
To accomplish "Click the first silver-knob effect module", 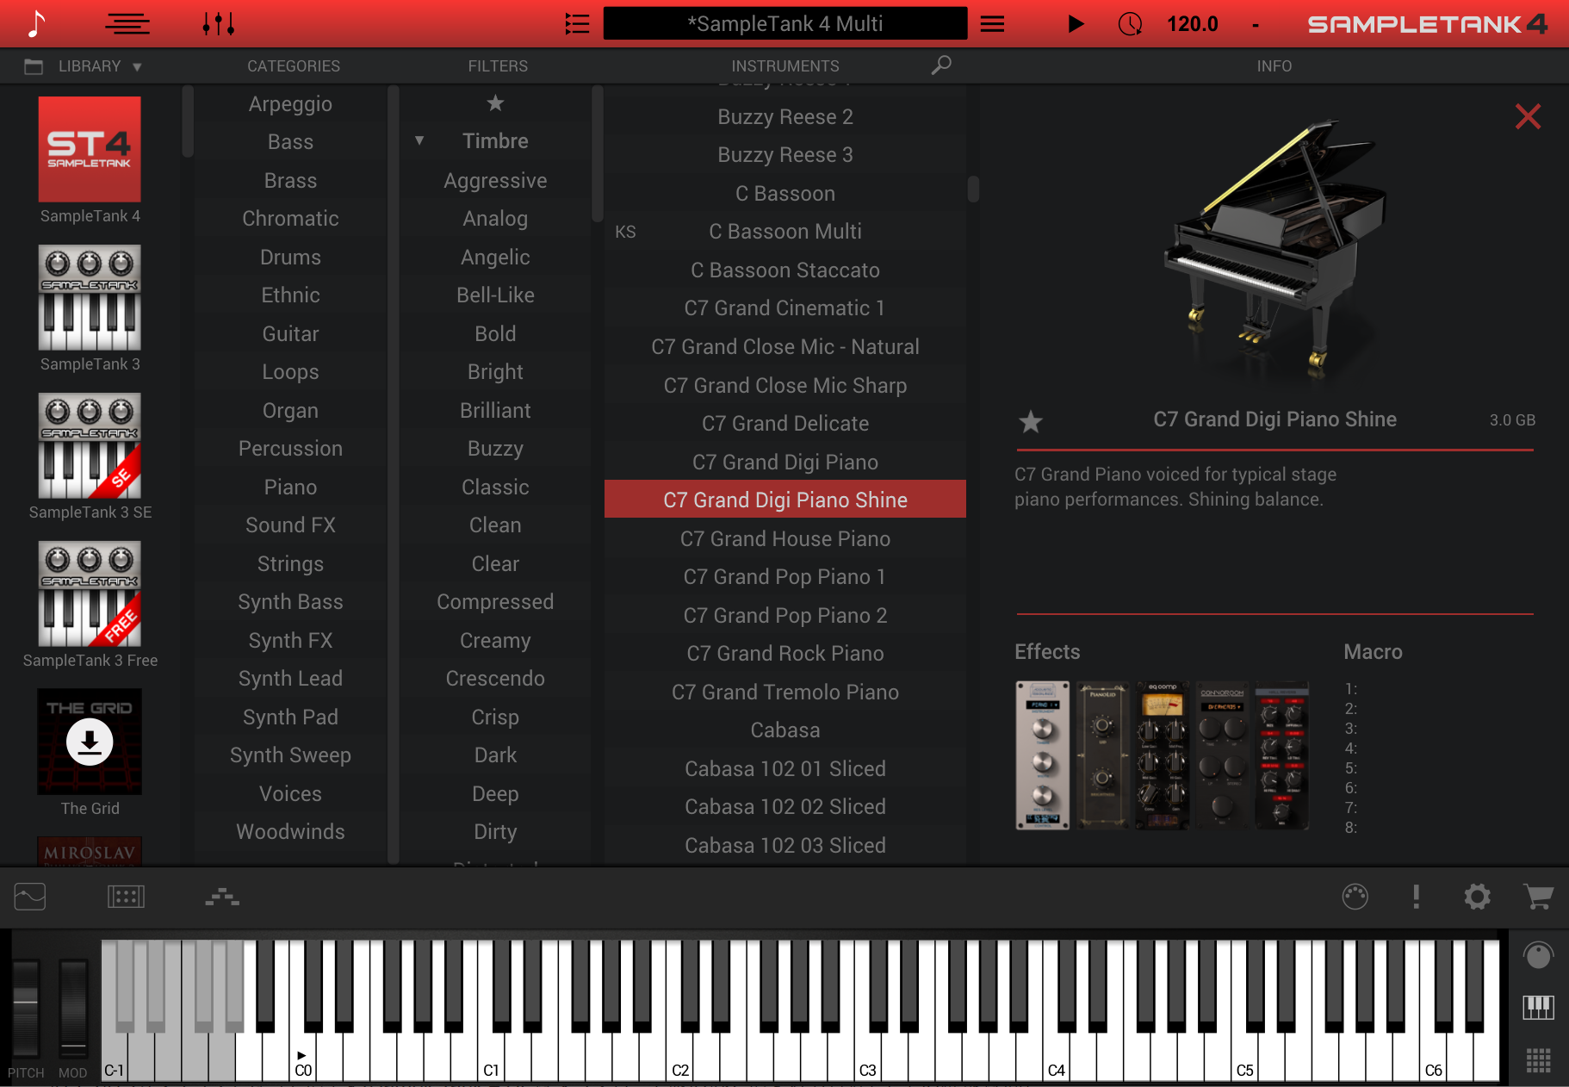I will click(1042, 755).
